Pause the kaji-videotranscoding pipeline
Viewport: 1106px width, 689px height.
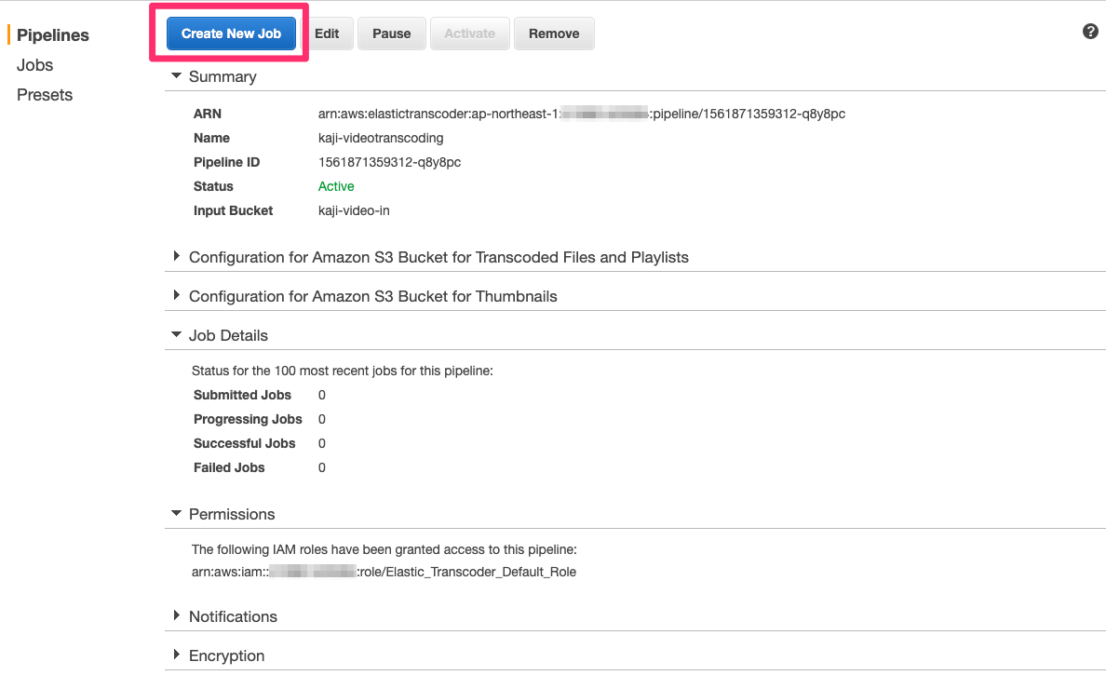391,34
